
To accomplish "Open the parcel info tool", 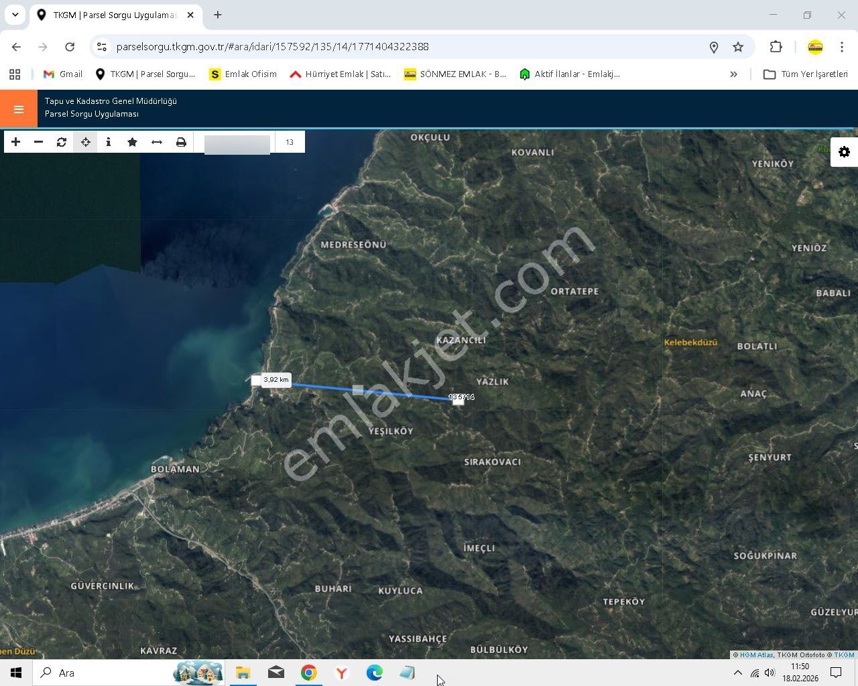I will [x=108, y=141].
